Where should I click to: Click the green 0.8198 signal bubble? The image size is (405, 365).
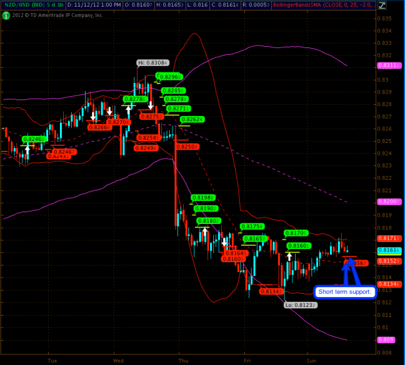203,198
